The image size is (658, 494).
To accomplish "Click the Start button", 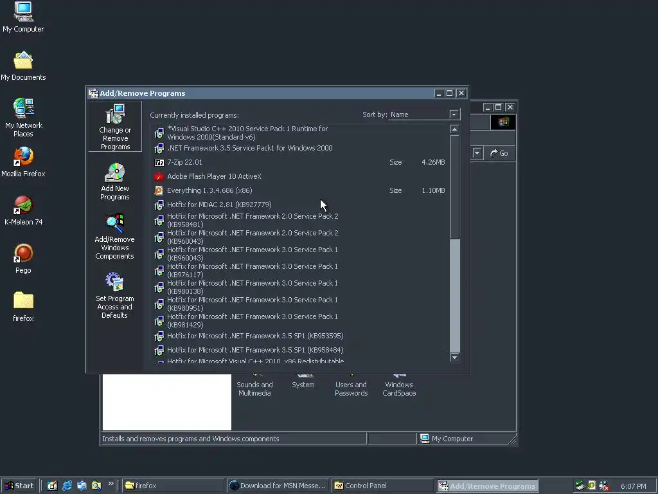I will (x=19, y=486).
